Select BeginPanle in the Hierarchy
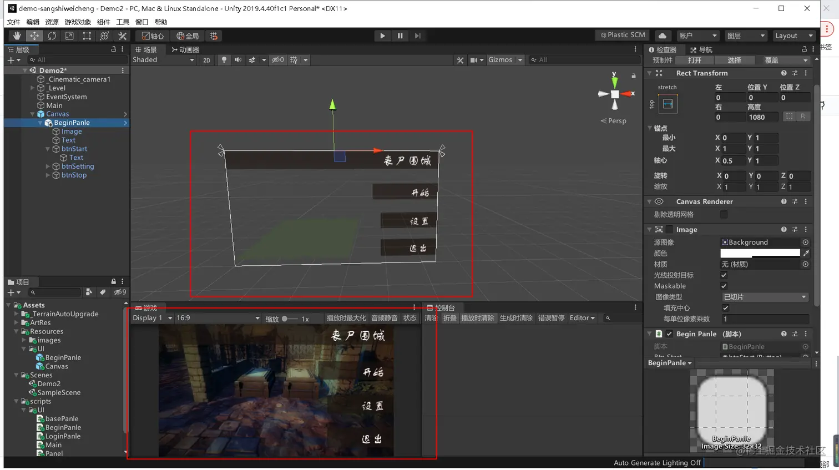 [72, 123]
